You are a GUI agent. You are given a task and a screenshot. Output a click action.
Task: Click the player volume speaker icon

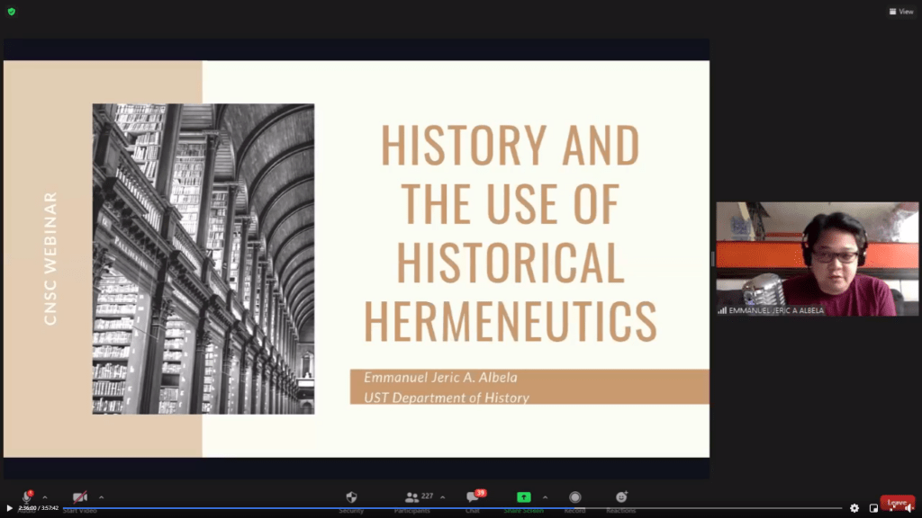(909, 508)
